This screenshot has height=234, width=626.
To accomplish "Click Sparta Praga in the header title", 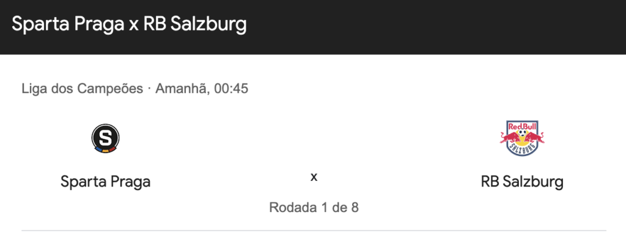I will coord(68,24).
